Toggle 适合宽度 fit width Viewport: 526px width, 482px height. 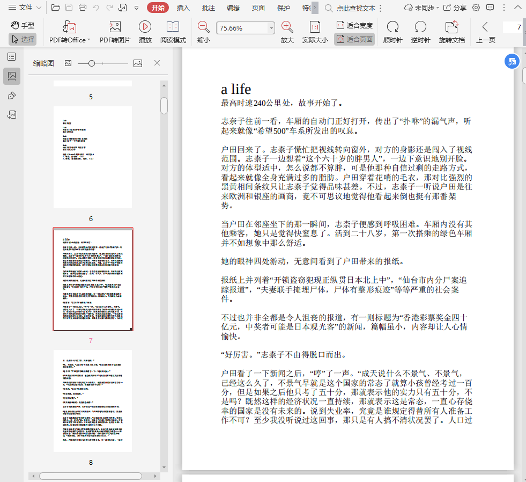click(354, 25)
